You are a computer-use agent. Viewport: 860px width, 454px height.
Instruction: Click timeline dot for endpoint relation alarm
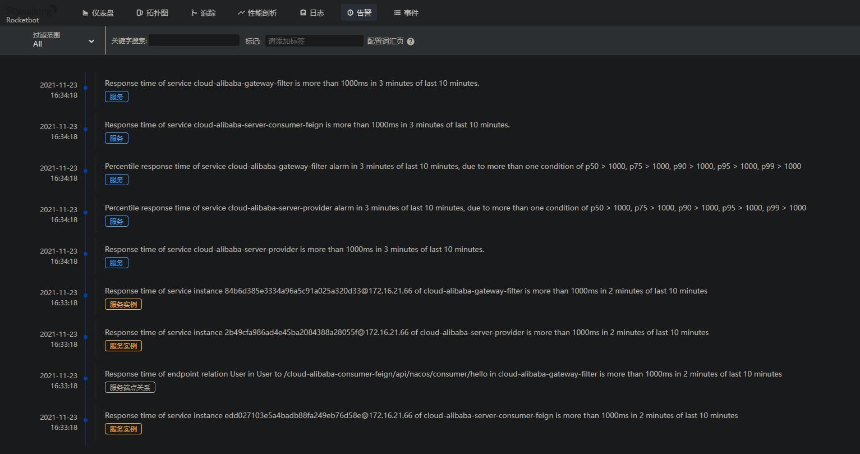coord(86,378)
